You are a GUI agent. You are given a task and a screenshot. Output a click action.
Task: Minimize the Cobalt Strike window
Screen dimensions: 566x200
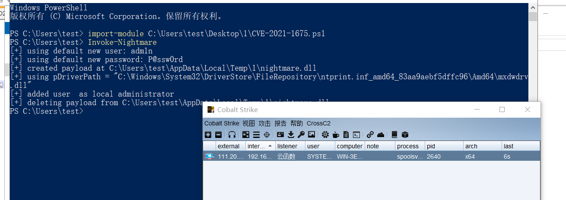[x=477, y=109]
